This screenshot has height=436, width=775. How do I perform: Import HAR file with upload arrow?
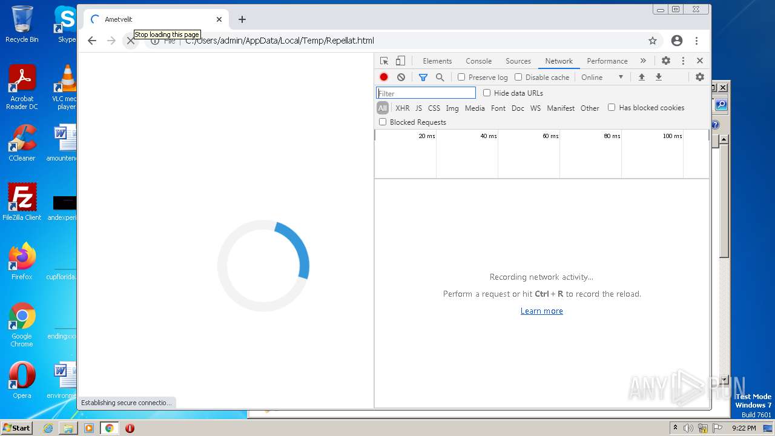(642, 77)
